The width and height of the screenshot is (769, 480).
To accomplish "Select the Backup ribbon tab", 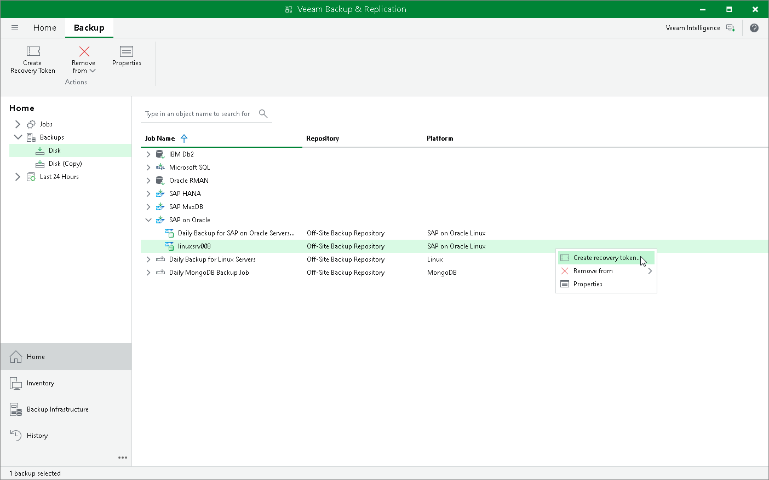I will pos(89,28).
